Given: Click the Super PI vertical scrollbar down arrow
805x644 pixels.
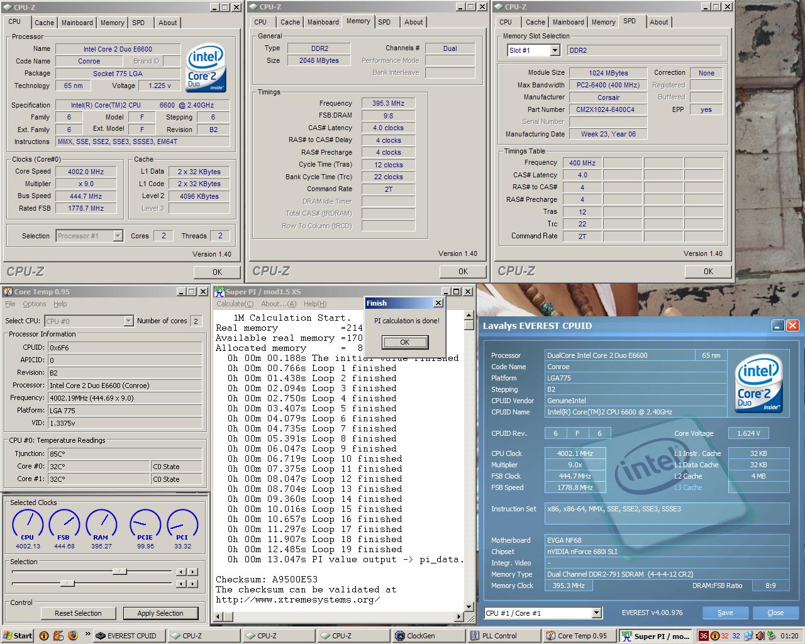Looking at the screenshot, I should tap(469, 607).
